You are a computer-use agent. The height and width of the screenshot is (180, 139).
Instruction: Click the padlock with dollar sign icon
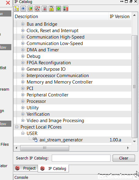tap(51, 9)
